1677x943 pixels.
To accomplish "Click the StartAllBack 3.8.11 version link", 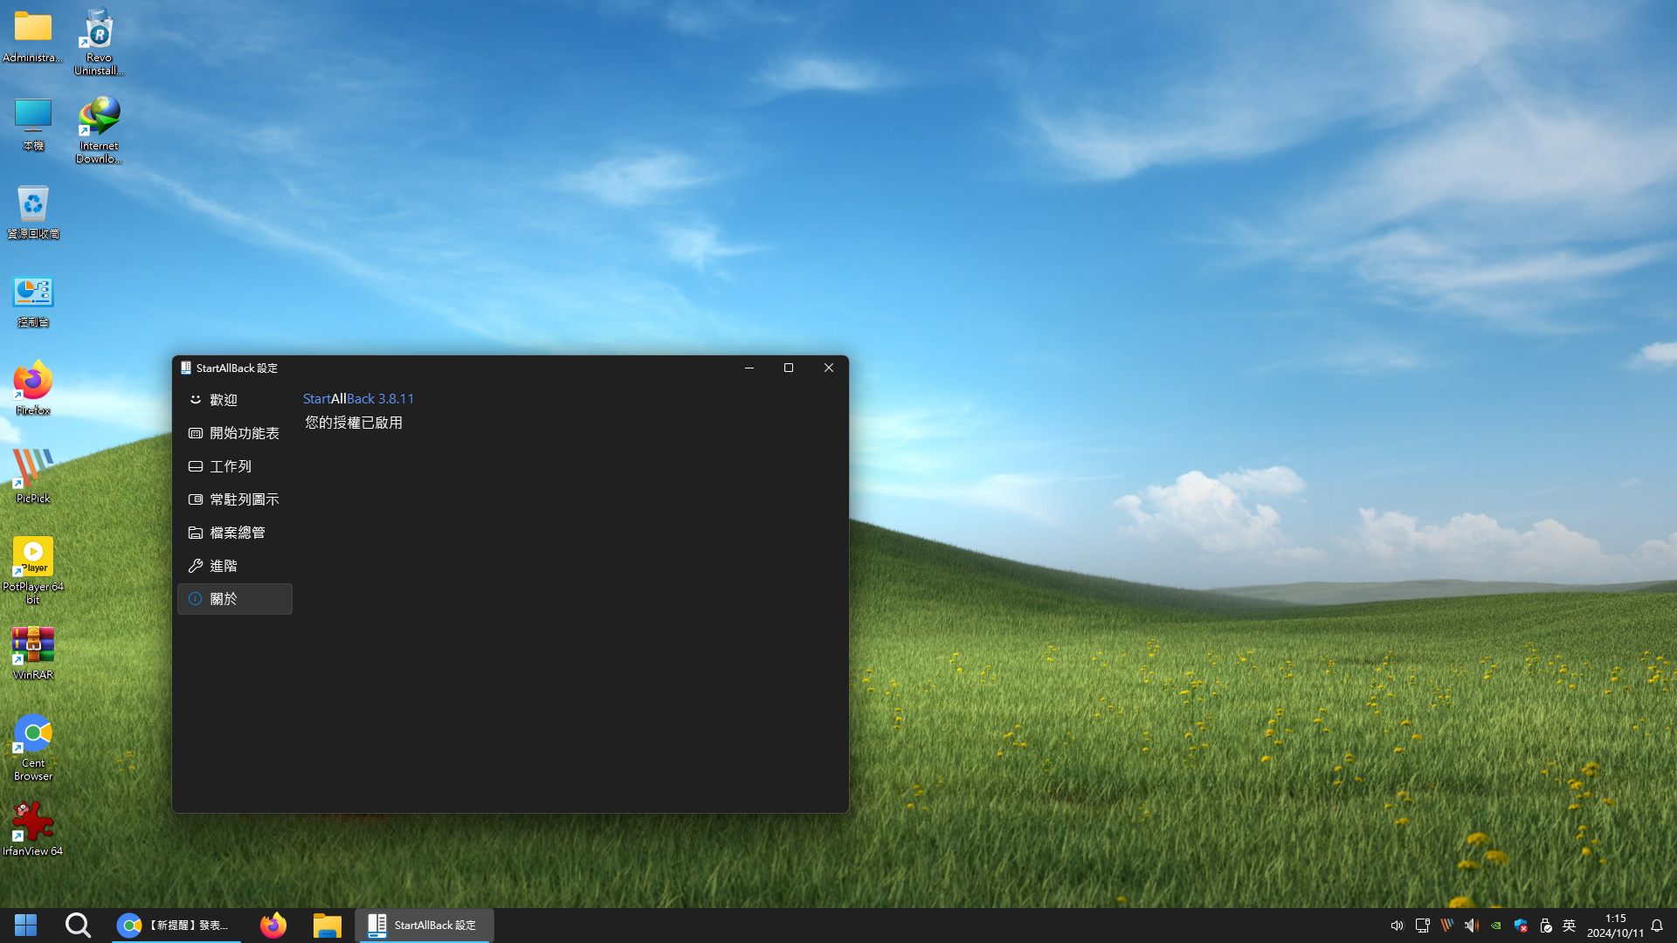I will 358,398.
